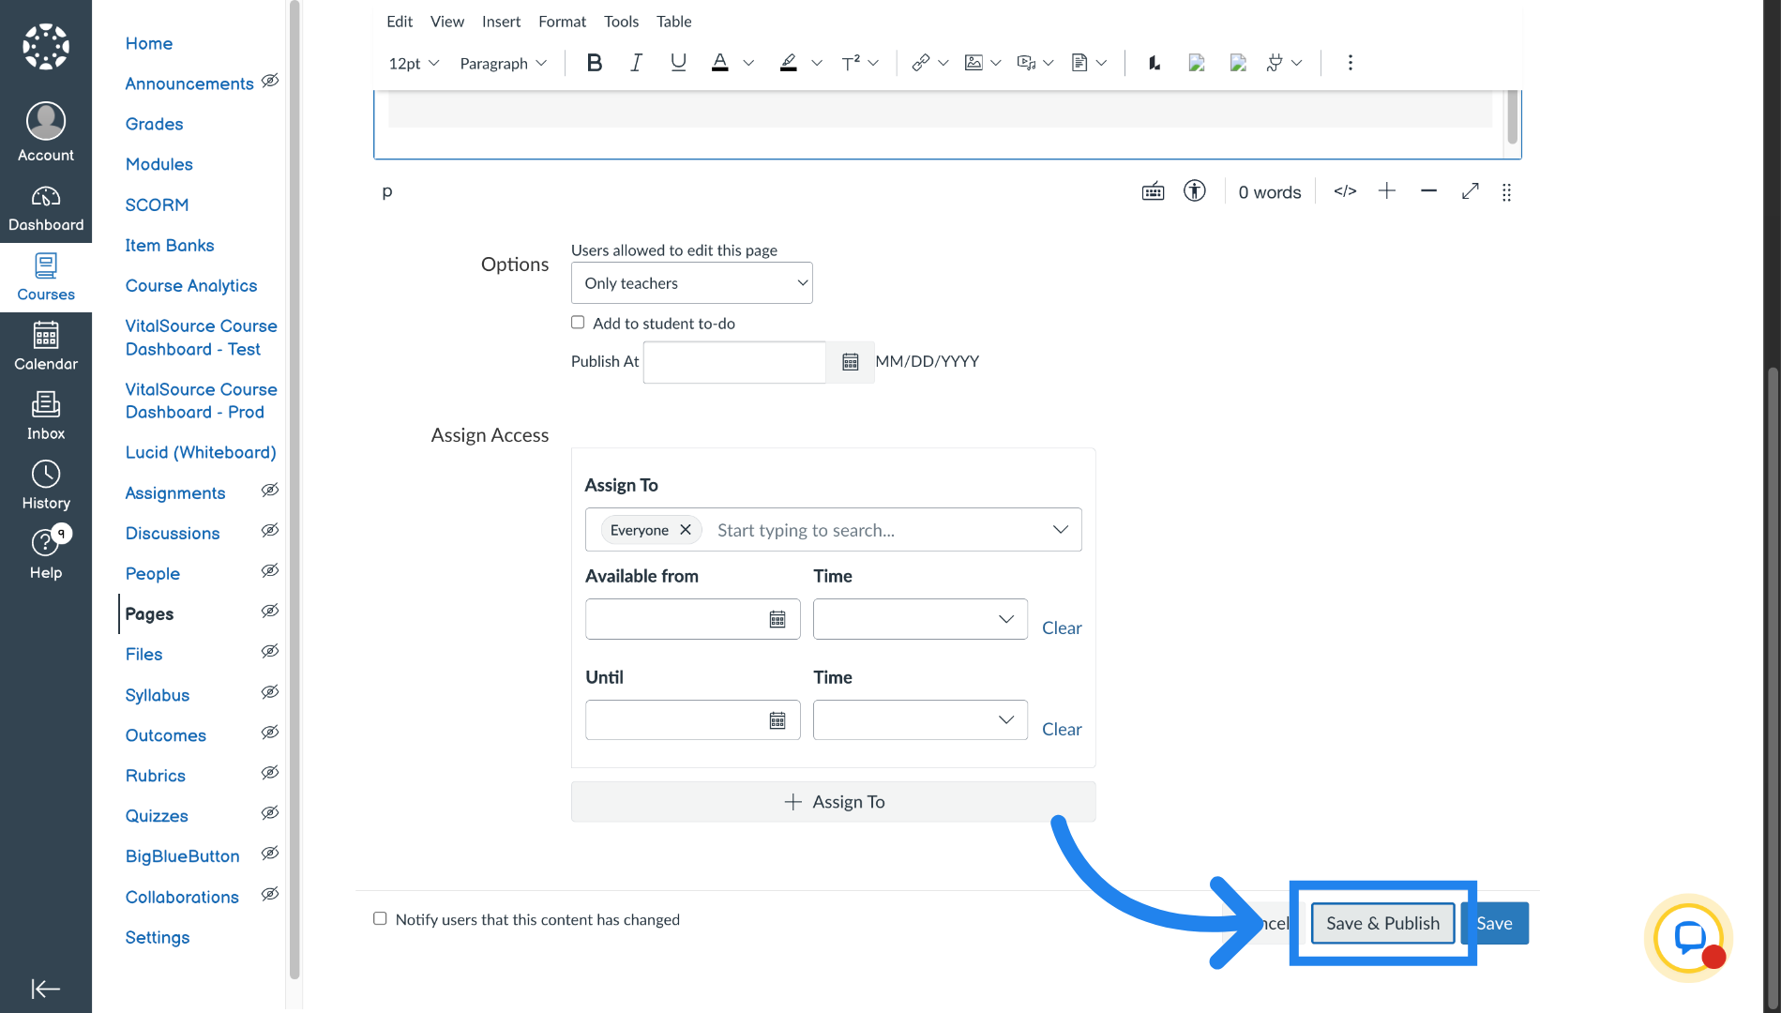Expand the Assign To search dropdown
Image resolution: width=1781 pixels, height=1013 pixels.
1060,530
